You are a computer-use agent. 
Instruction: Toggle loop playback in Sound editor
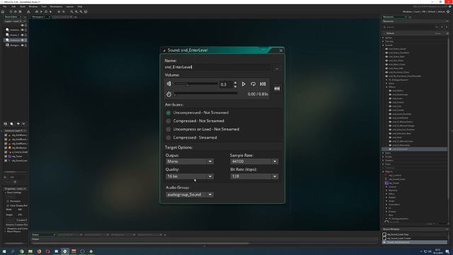tap(253, 84)
